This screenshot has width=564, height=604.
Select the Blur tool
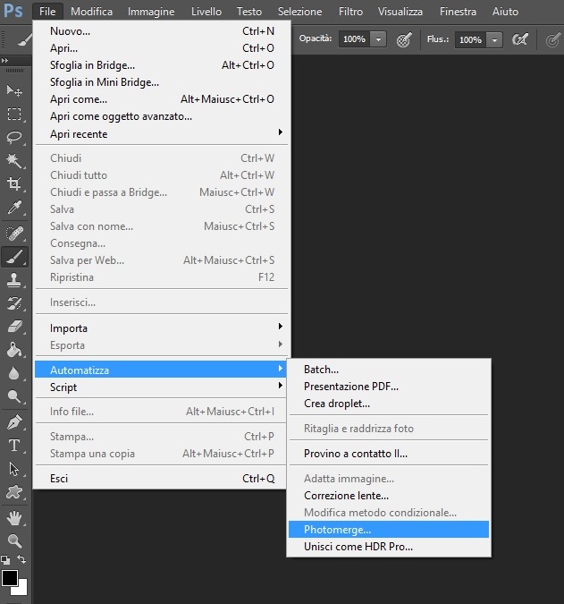(14, 373)
